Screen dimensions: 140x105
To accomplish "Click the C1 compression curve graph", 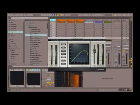I will (x=79, y=54).
